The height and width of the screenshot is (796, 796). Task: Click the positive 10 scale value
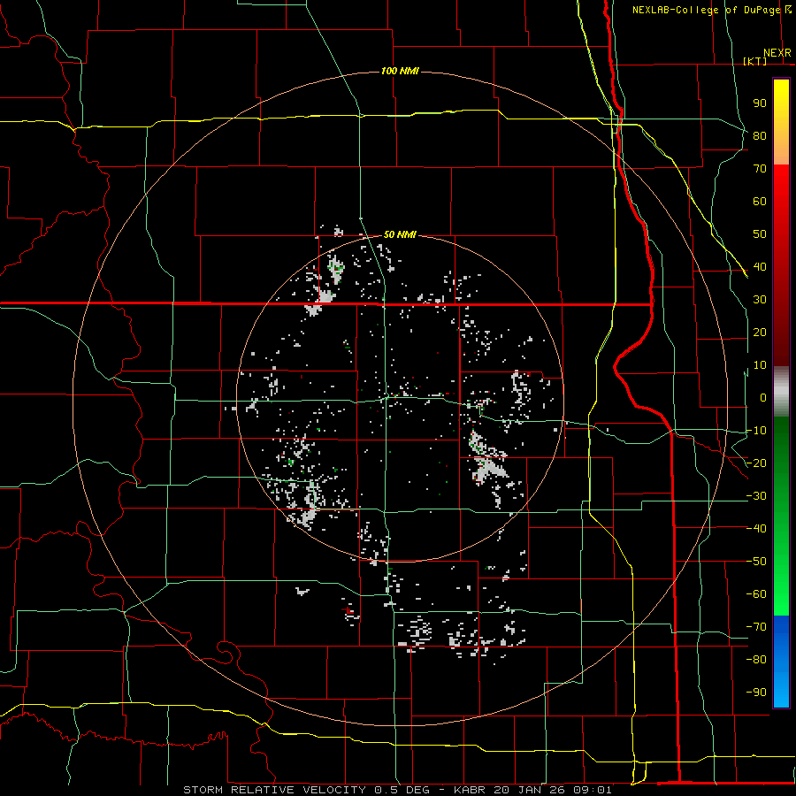tap(760, 365)
